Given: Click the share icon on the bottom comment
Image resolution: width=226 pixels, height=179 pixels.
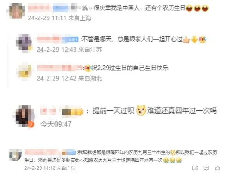Looking at the screenshot, I should pyautogui.click(x=195, y=168).
